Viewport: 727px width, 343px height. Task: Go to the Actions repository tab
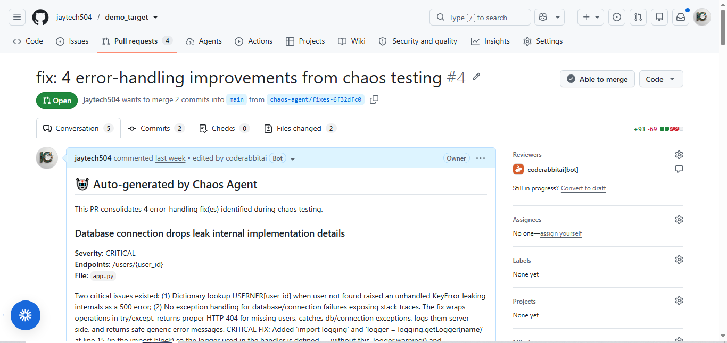click(x=254, y=41)
